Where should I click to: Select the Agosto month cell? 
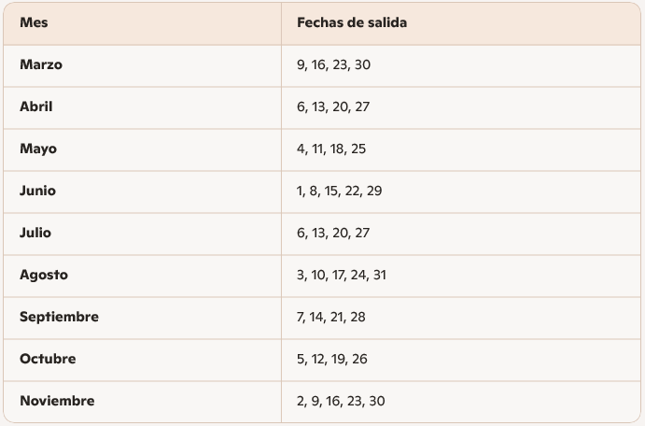tap(44, 276)
